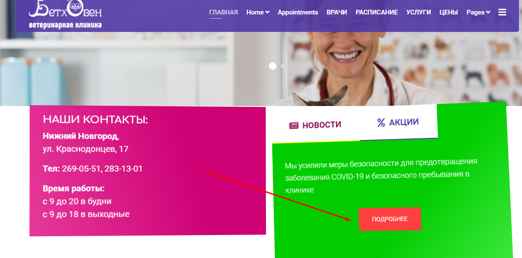Open РАСПИСАНИЕ in the navigation bar

point(377,12)
